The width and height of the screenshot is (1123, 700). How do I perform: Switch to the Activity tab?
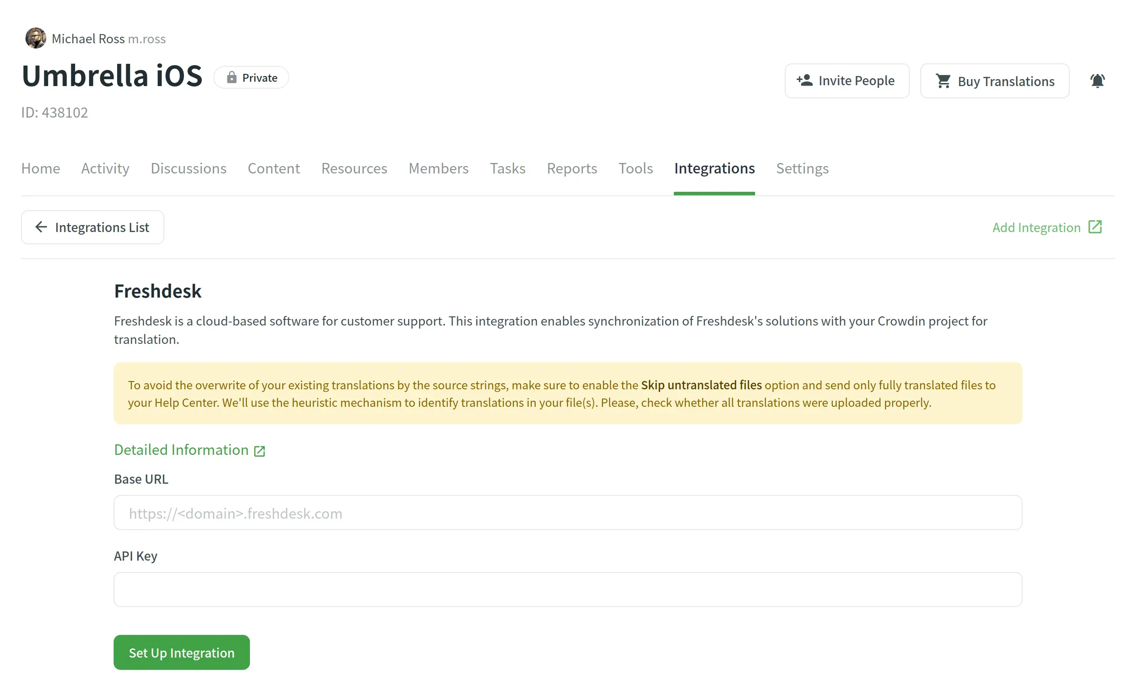coord(105,169)
